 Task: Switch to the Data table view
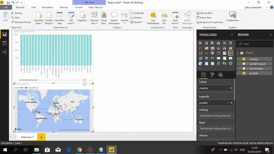tap(5, 43)
